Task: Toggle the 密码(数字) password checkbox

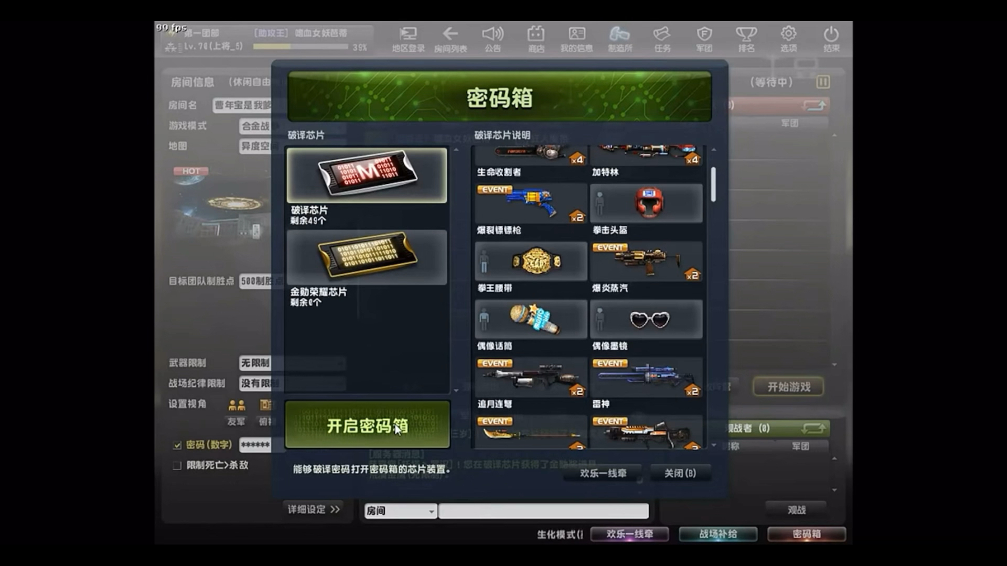Action: 177,445
